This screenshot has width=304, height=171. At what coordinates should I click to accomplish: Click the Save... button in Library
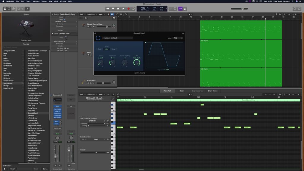click(x=45, y=169)
